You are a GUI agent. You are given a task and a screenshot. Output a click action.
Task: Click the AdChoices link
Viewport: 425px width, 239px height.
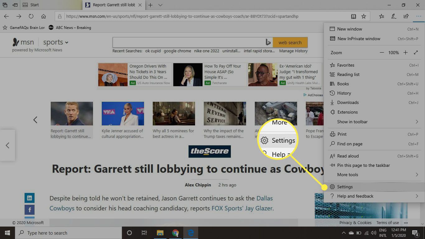[313, 95]
